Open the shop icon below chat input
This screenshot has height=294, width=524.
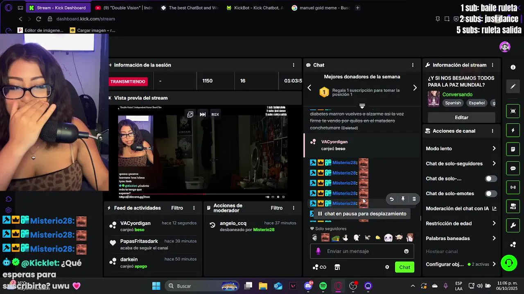[337, 267]
